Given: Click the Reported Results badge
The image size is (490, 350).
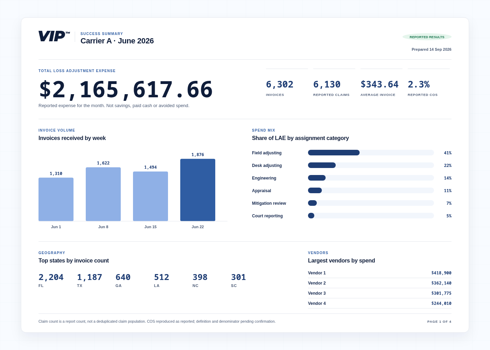Looking at the screenshot, I should point(427,37).
